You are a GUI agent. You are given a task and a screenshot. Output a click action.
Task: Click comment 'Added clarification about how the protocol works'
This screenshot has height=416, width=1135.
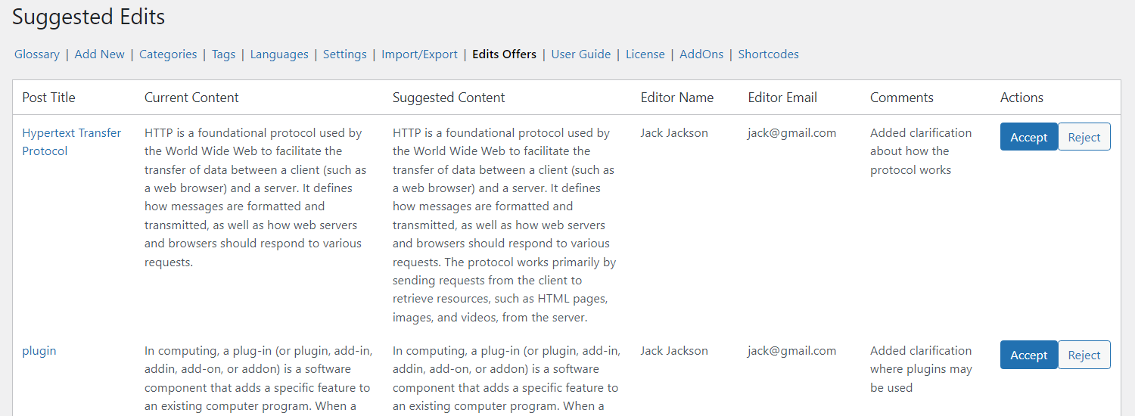coord(921,151)
